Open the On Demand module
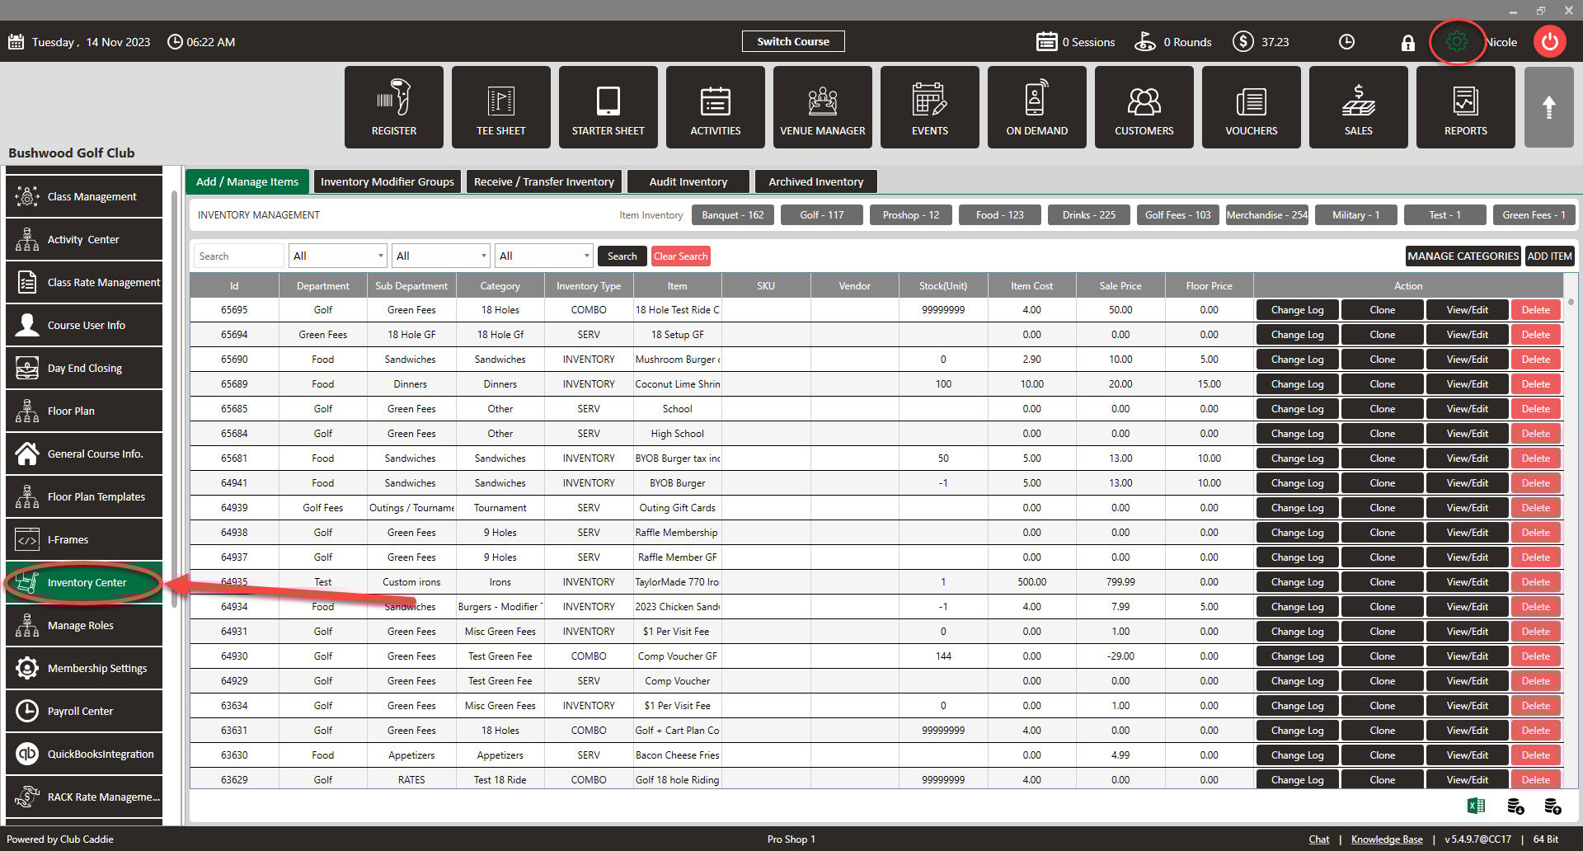The image size is (1583, 851). point(1036,107)
